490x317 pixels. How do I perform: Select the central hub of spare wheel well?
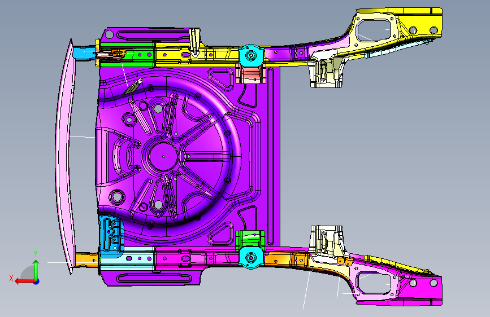tap(163, 156)
